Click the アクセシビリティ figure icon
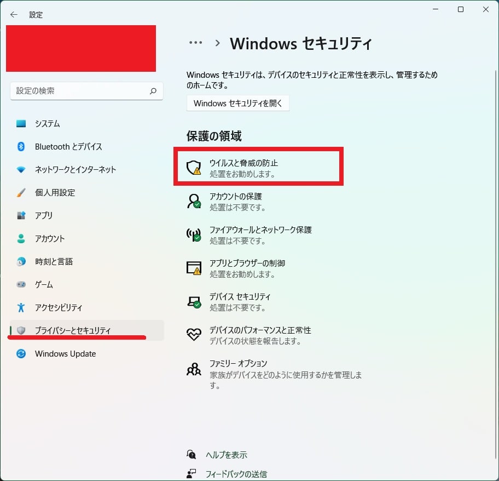The width and height of the screenshot is (499, 481). coord(21,307)
